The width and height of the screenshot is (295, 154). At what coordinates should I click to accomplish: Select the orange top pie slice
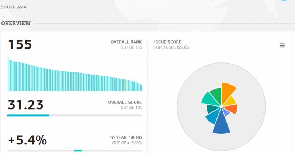tap(228, 92)
